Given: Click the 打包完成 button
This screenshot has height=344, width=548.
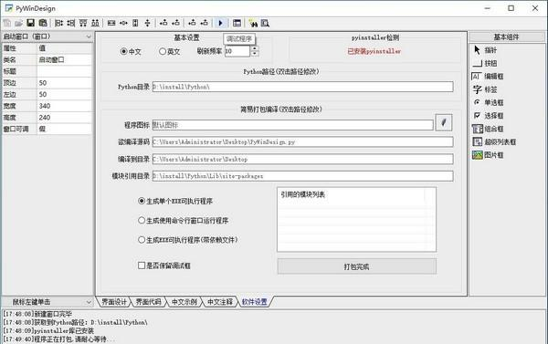Looking at the screenshot, I should point(357,266).
